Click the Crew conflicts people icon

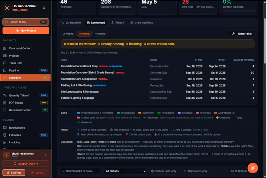point(132,23)
